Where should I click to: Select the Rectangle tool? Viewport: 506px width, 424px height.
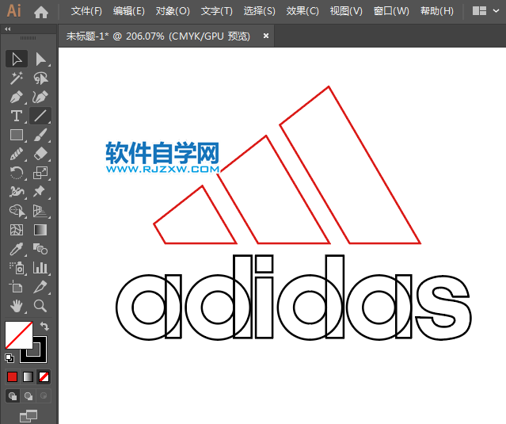point(17,135)
